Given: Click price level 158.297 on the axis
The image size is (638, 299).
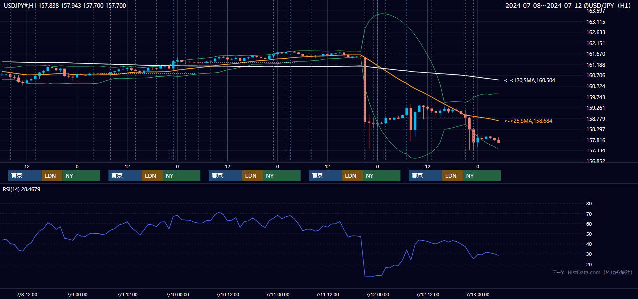Looking at the screenshot, I should [x=596, y=129].
